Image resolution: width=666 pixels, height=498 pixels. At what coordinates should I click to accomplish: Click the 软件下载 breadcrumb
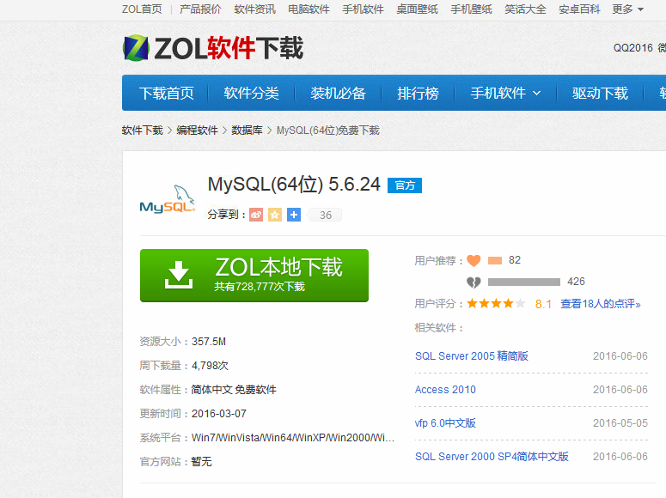pyautogui.click(x=143, y=131)
